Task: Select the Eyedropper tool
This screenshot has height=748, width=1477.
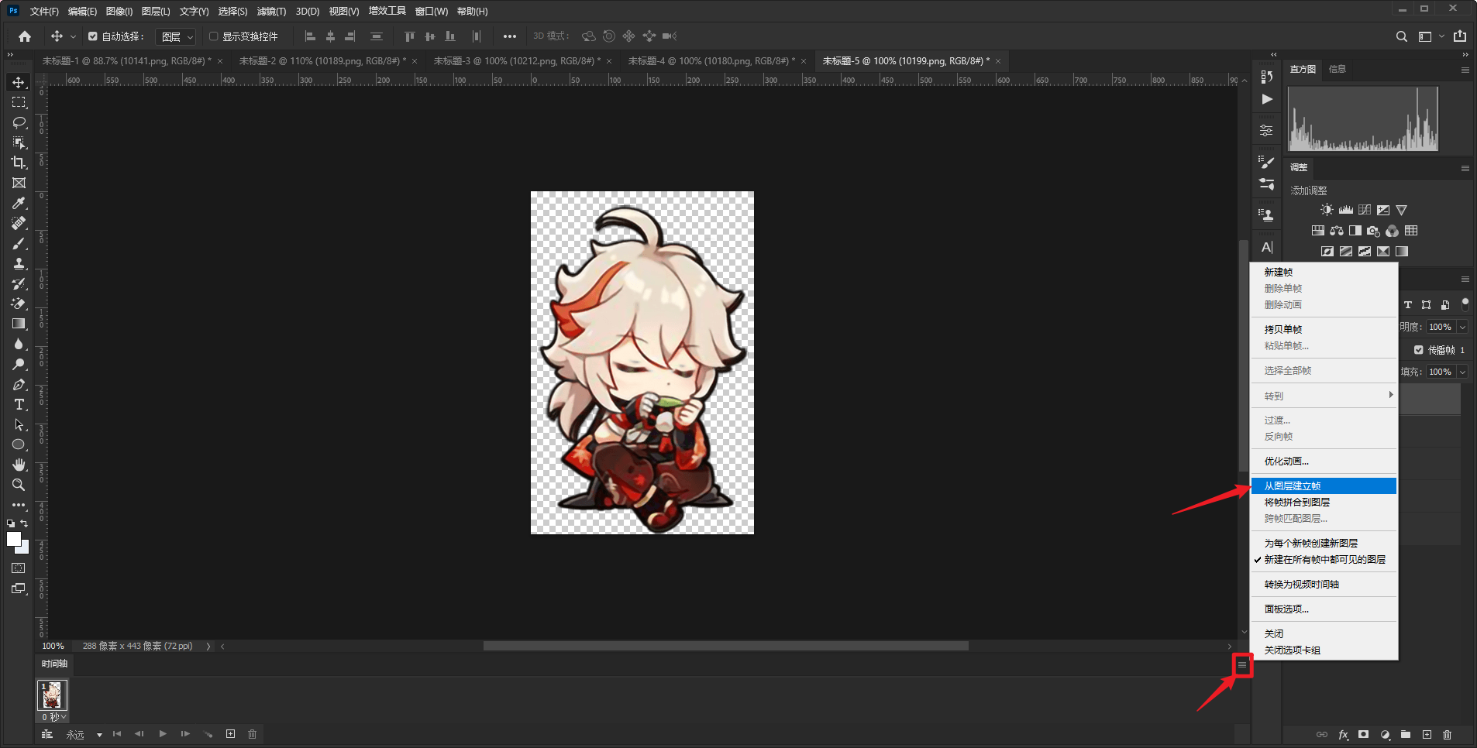Action: (x=19, y=203)
